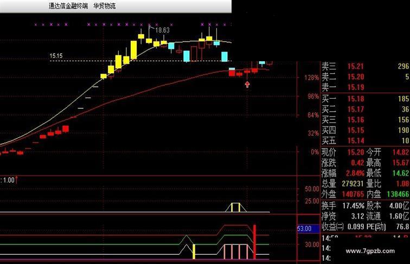Click the 最低 low value 14.62
This screenshot has height=264, width=410.
click(x=401, y=173)
